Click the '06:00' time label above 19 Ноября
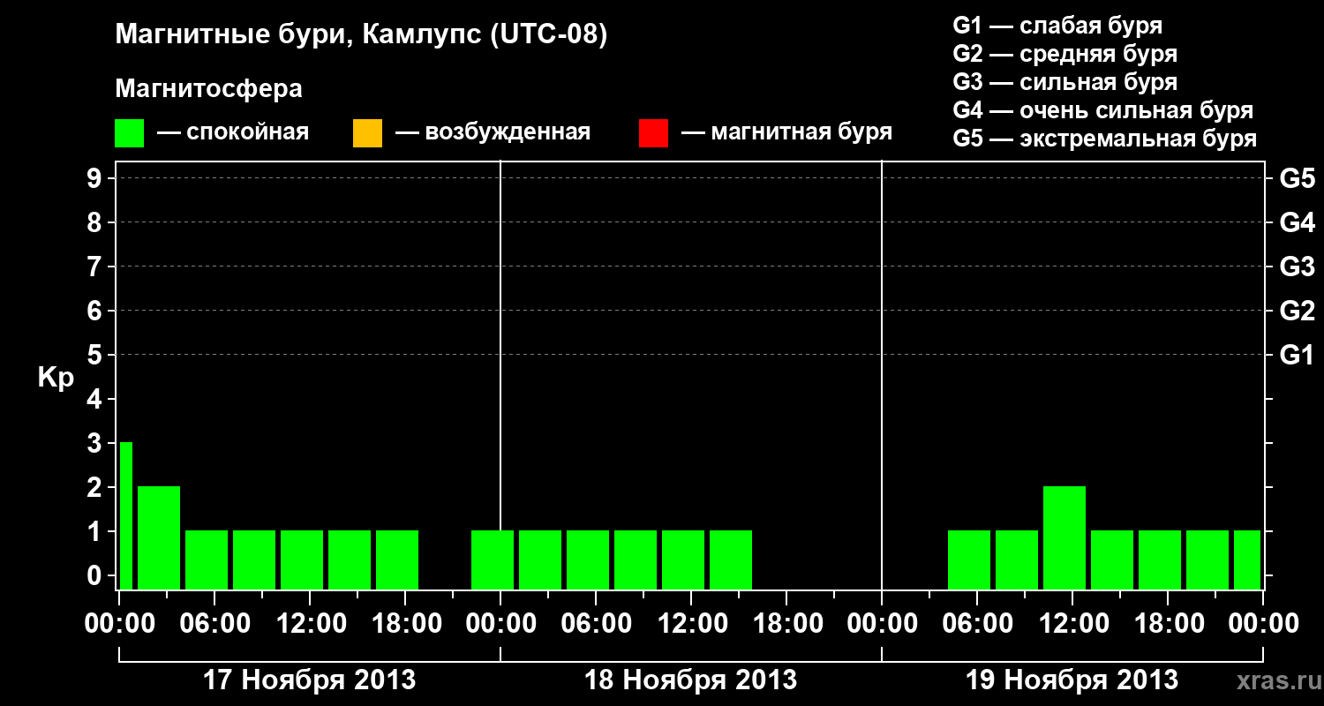Viewport: 1324px width, 706px height. [x=977, y=624]
